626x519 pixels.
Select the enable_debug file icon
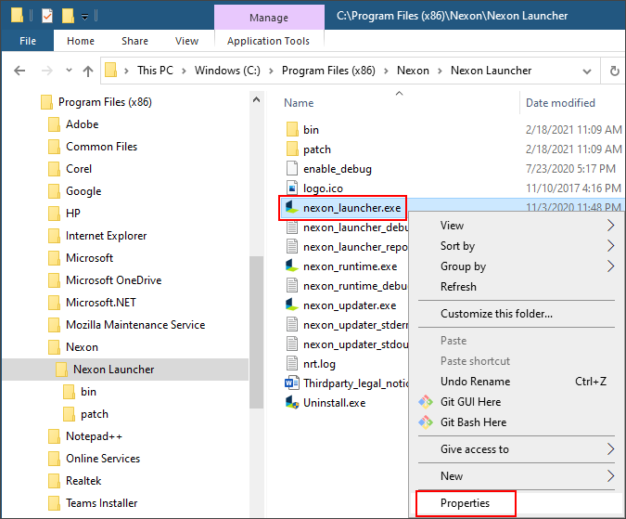point(292,169)
